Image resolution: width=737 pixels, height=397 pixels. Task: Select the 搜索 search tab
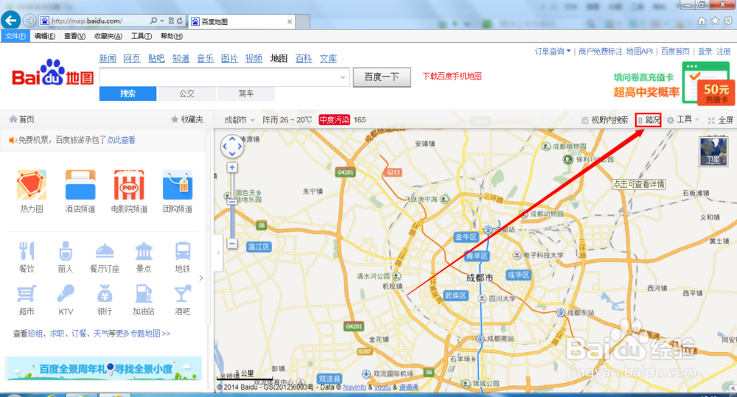[128, 94]
